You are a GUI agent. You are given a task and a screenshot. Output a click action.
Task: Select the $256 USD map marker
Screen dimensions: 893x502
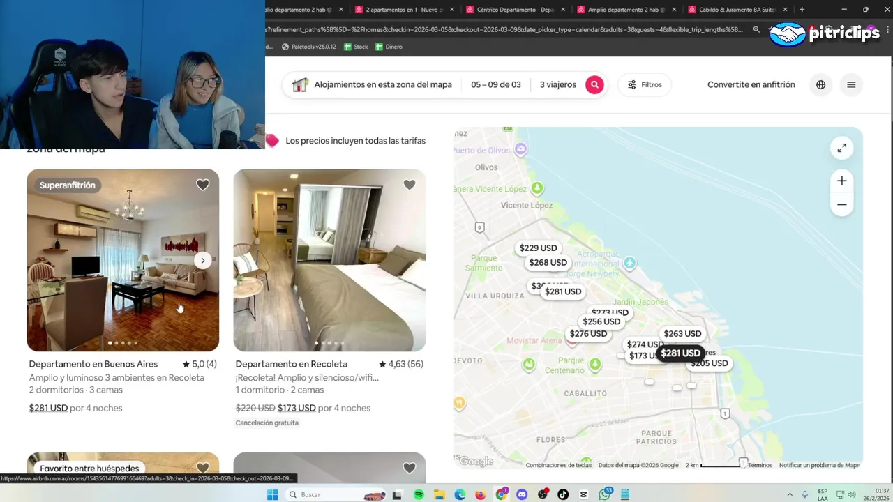[601, 321]
